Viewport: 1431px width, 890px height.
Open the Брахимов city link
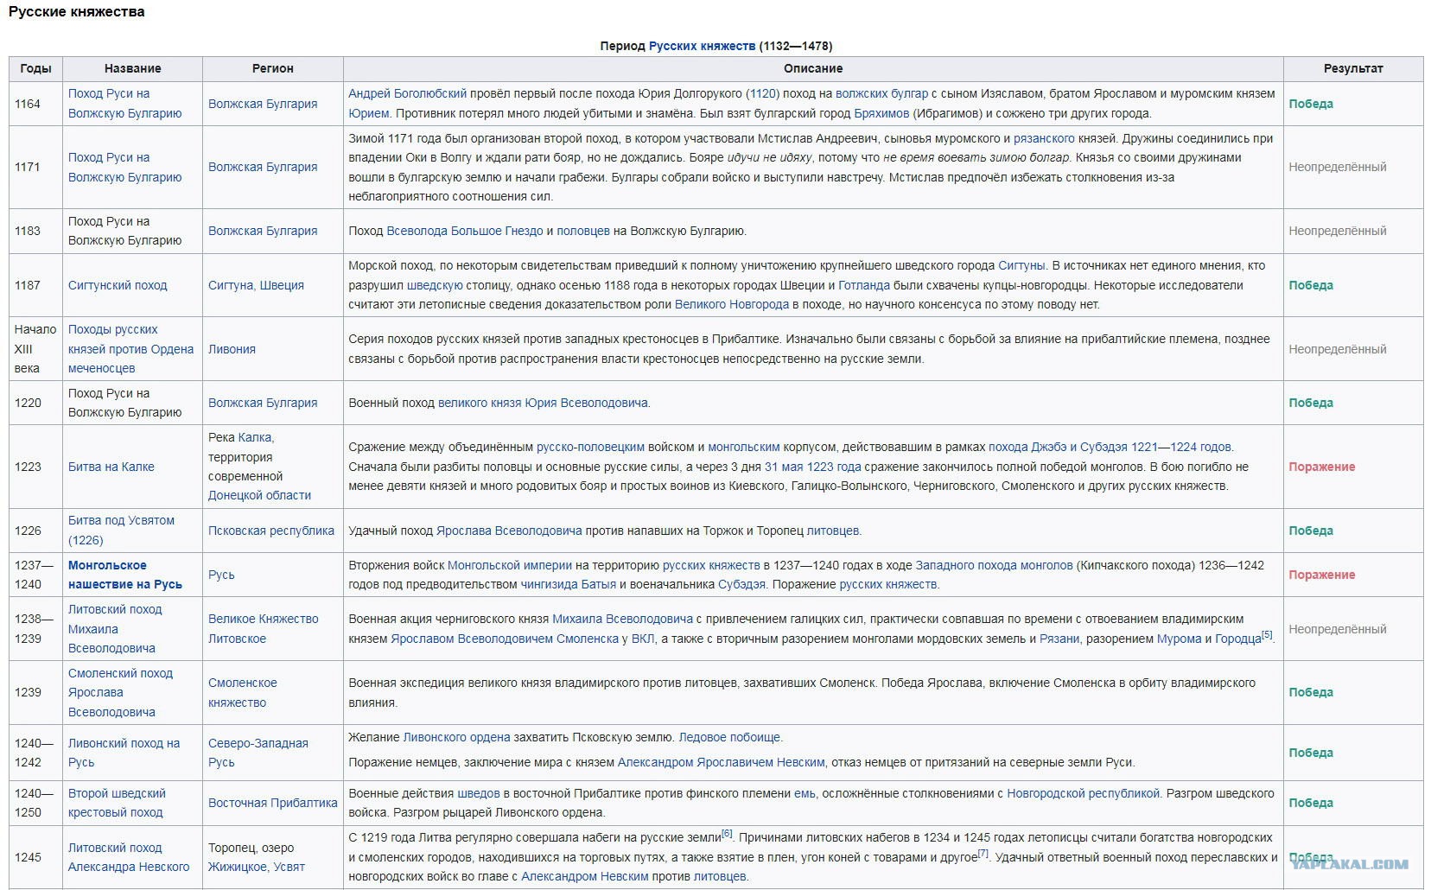pyautogui.click(x=881, y=113)
